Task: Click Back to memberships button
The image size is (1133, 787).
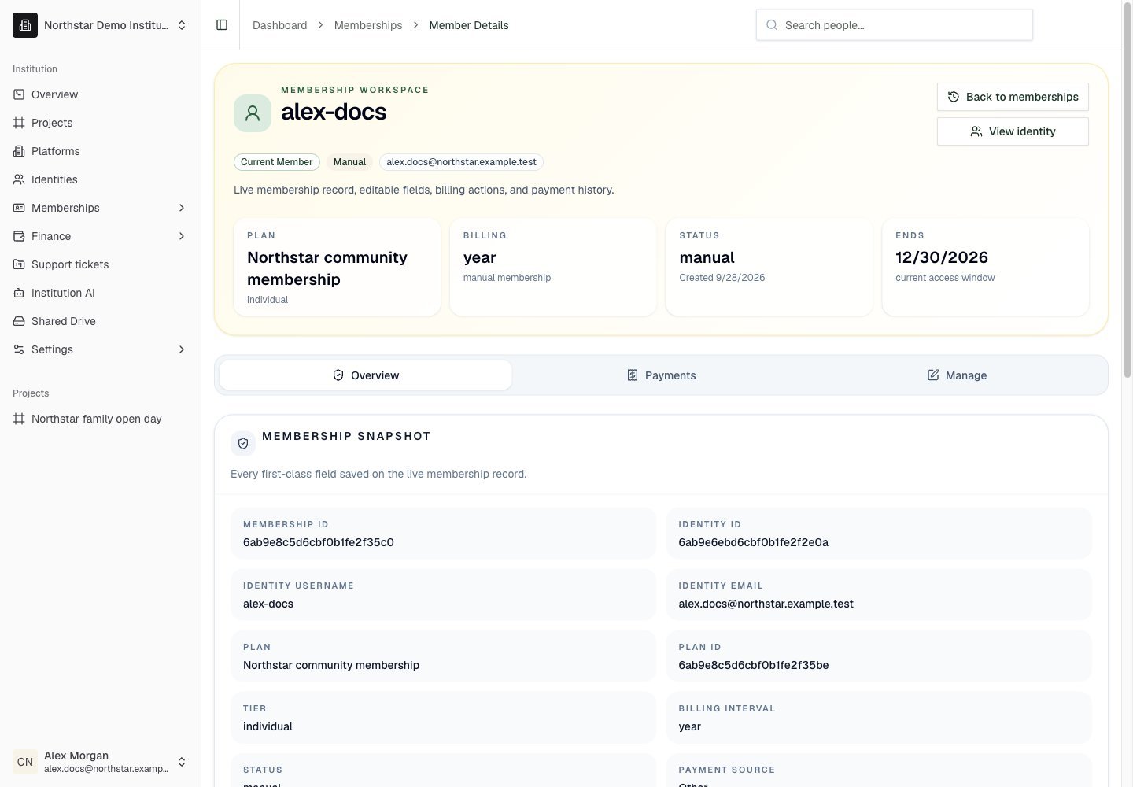Action: pos(1013,97)
